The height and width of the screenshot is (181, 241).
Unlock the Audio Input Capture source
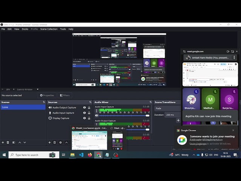[x=89, y=113]
